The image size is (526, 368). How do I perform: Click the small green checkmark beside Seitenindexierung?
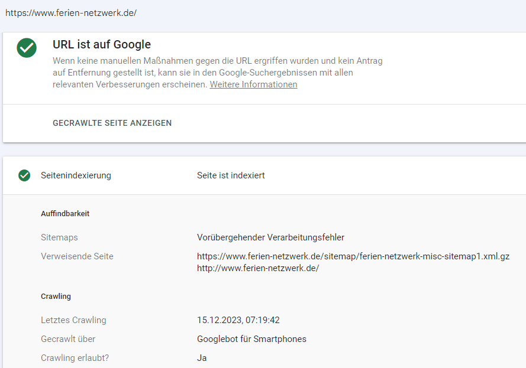[24, 175]
